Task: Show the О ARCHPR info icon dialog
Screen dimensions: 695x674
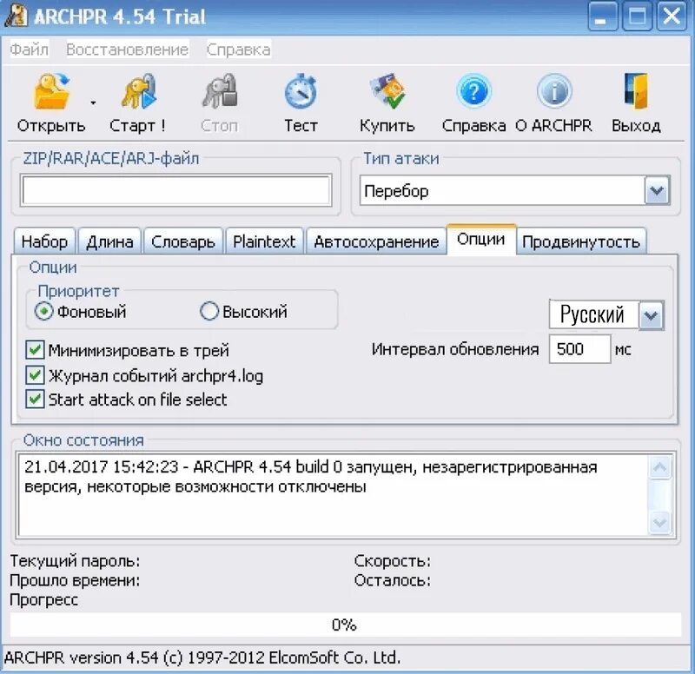Action: click(x=554, y=92)
